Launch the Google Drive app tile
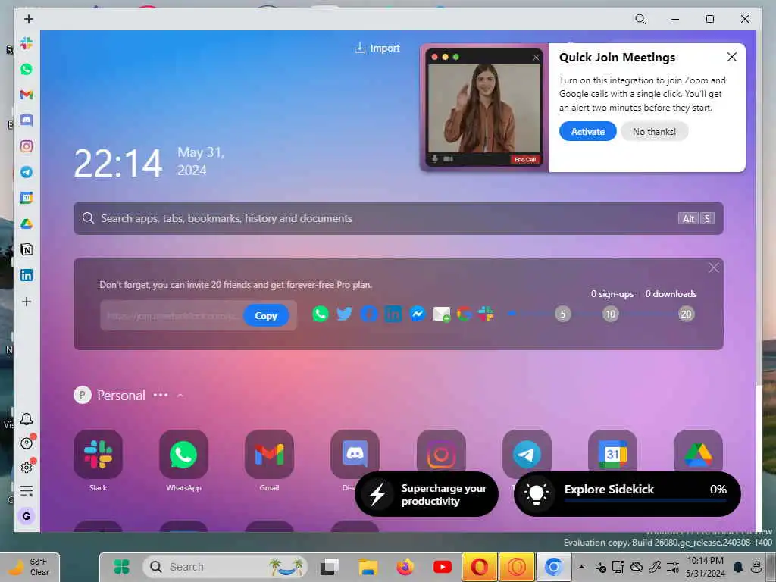Image resolution: width=776 pixels, height=582 pixels. pyautogui.click(x=698, y=452)
